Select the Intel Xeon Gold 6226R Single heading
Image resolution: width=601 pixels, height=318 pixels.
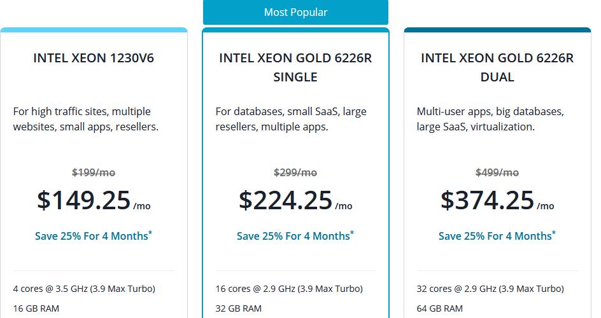click(295, 67)
